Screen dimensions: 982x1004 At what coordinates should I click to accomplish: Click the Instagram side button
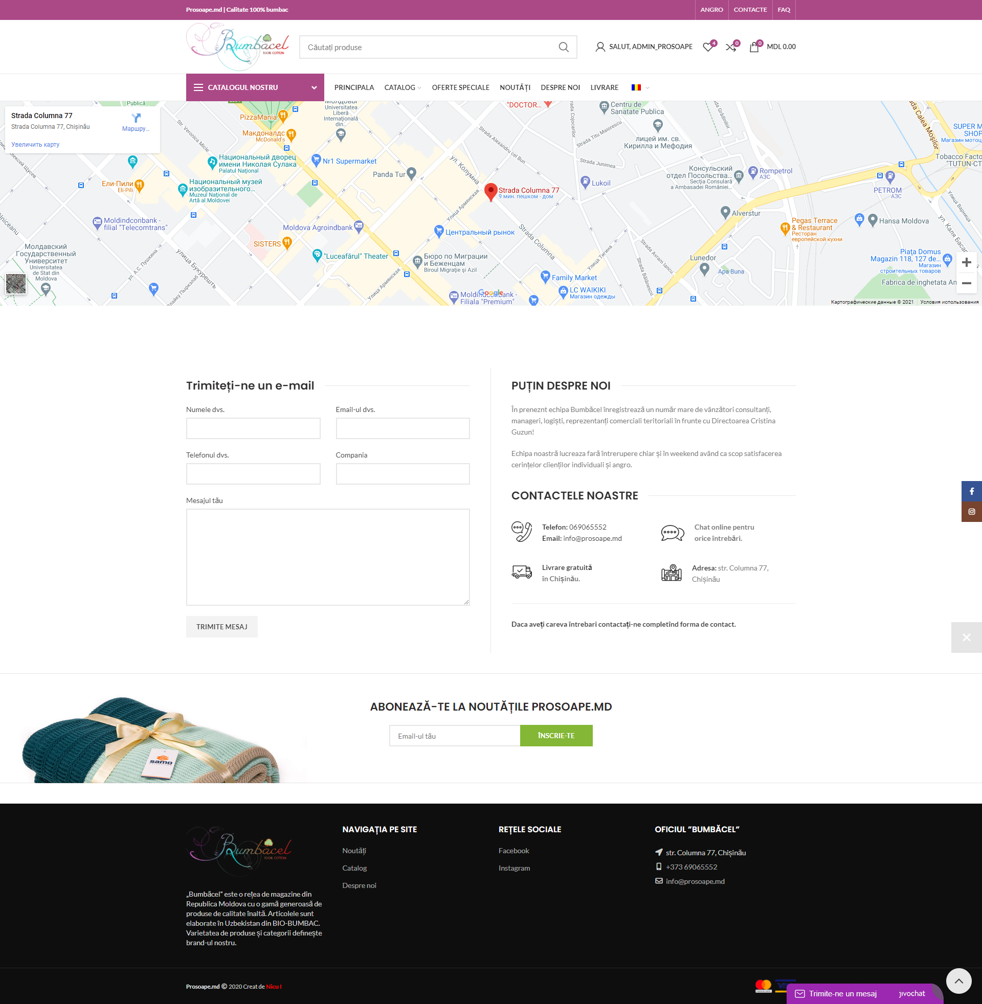click(971, 512)
